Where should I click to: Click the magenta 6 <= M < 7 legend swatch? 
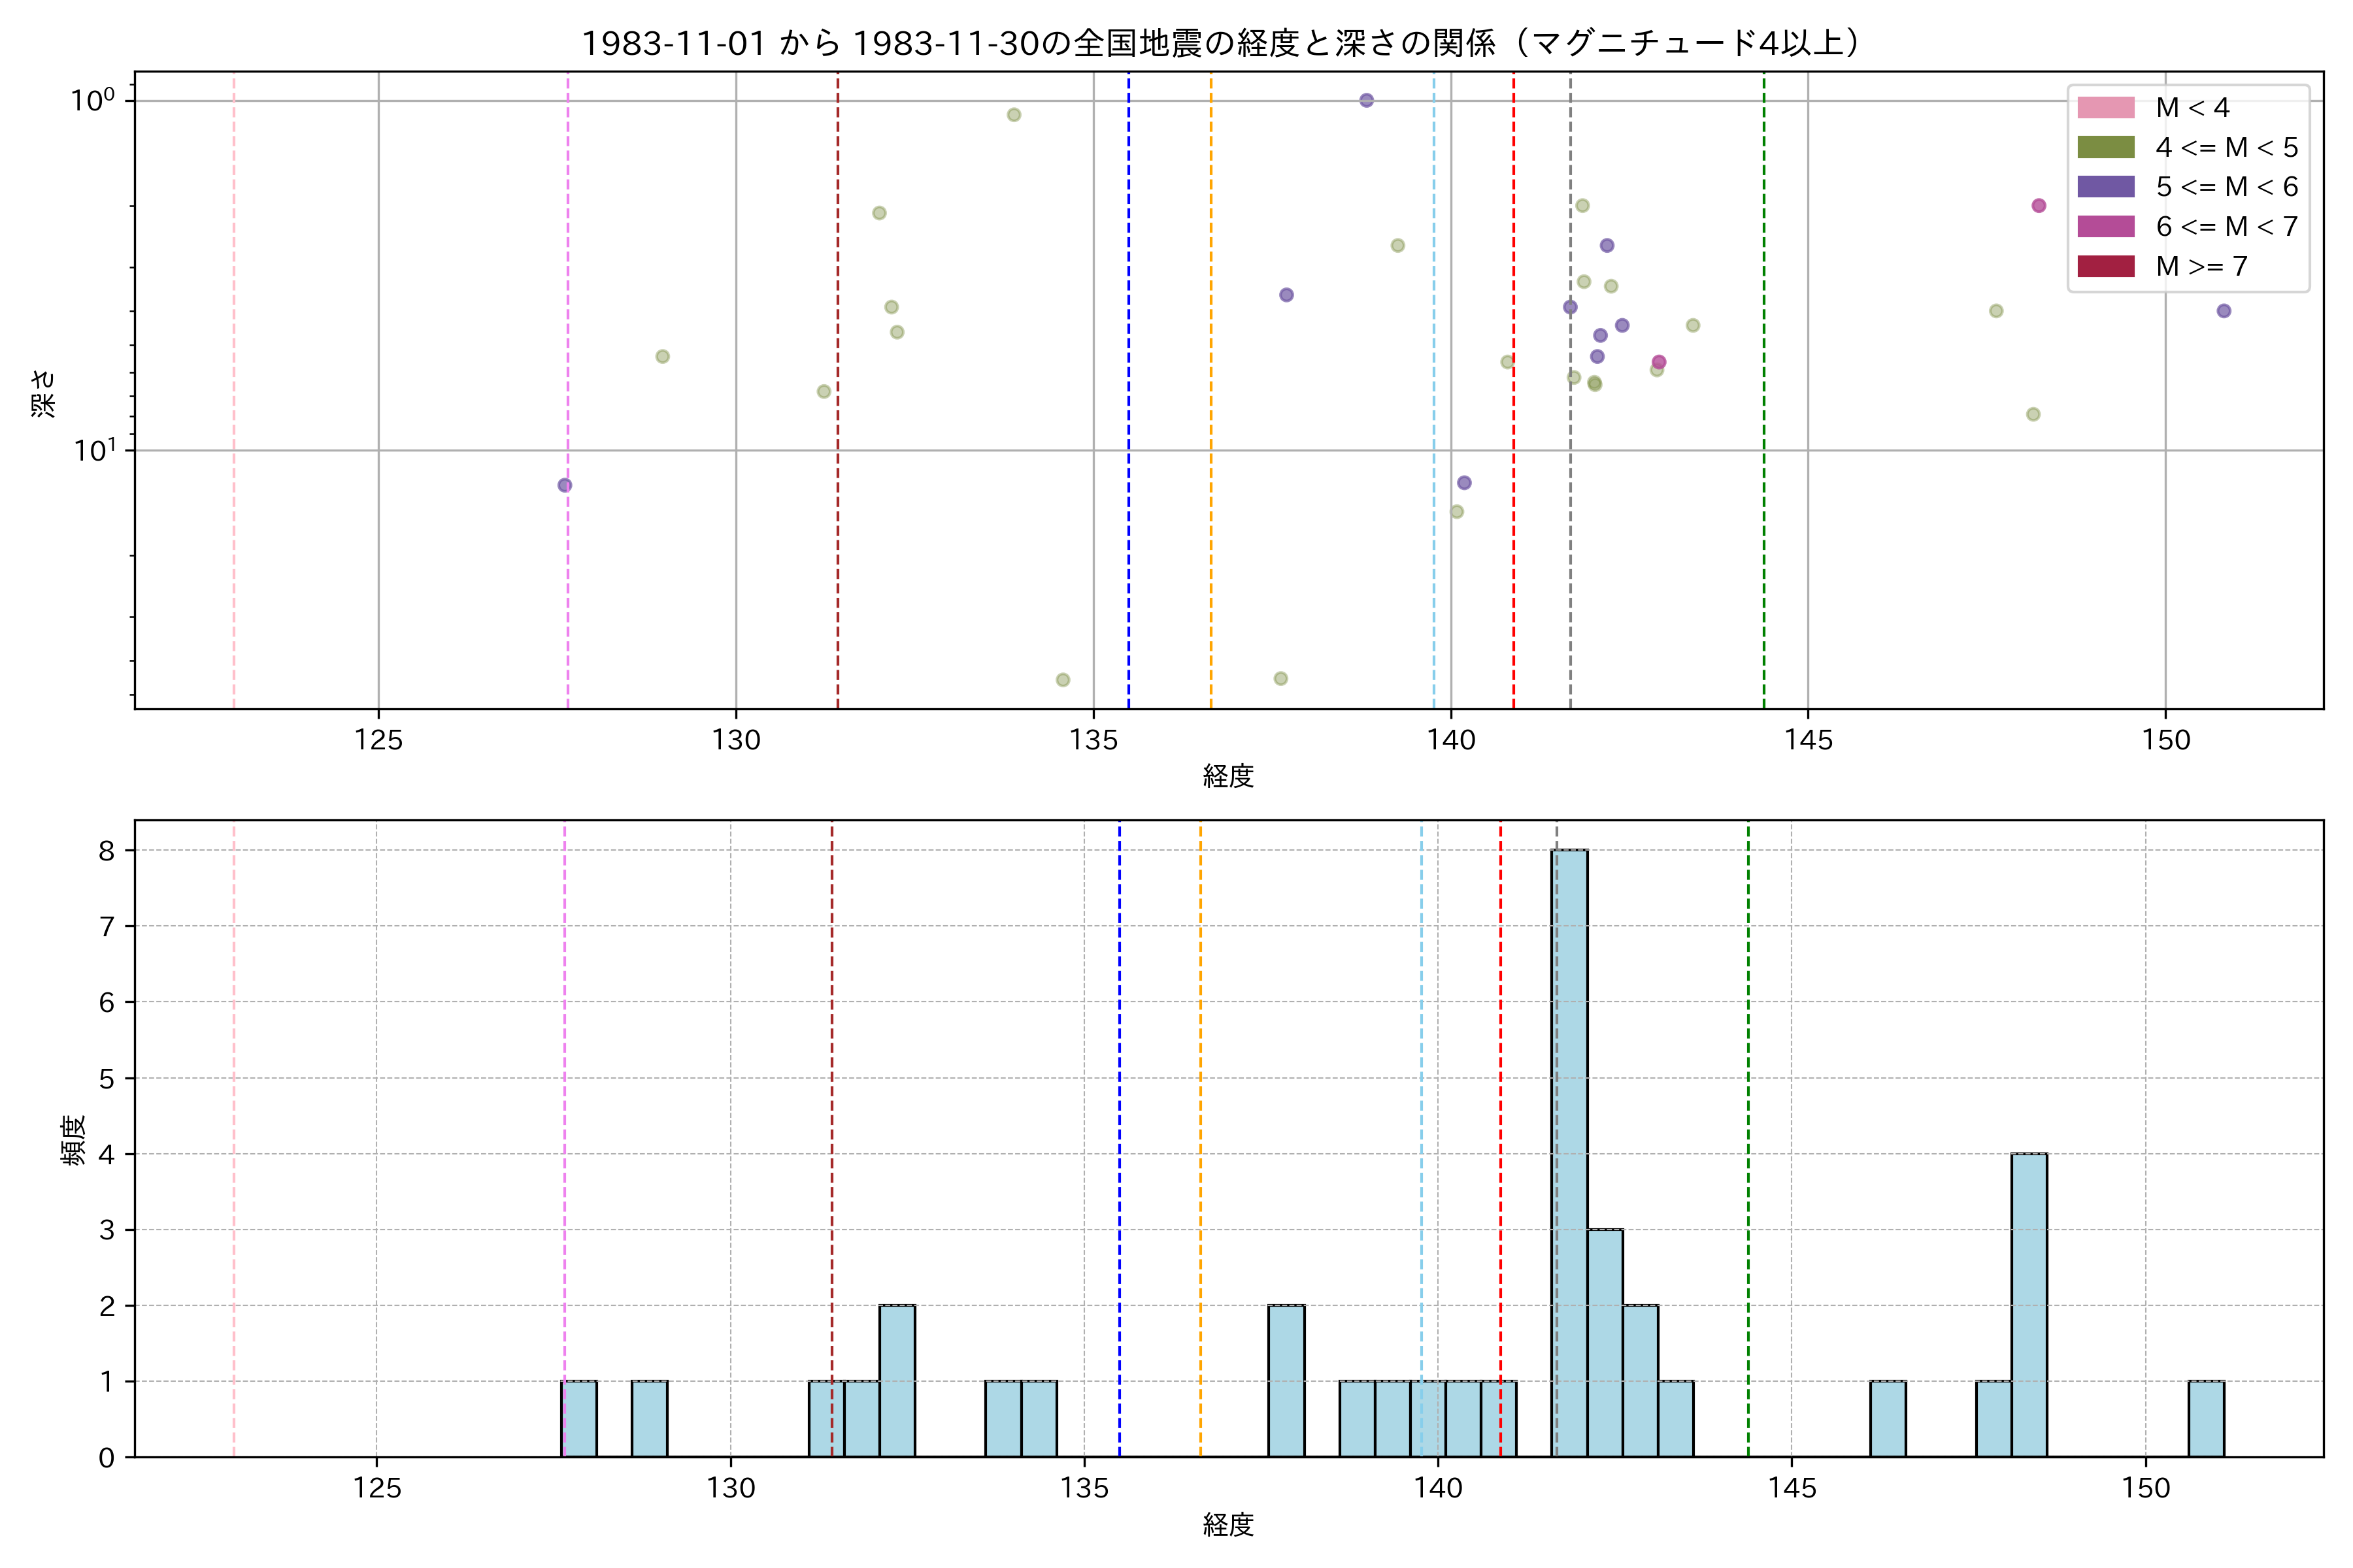[x=2105, y=226]
